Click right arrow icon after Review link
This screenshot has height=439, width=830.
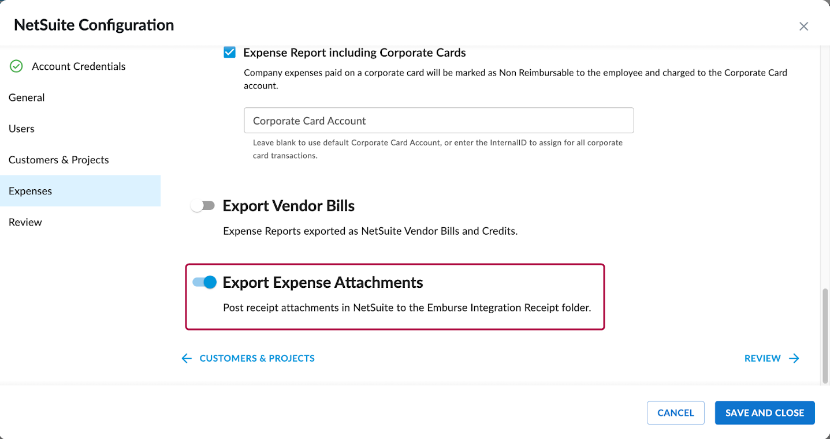pos(794,358)
